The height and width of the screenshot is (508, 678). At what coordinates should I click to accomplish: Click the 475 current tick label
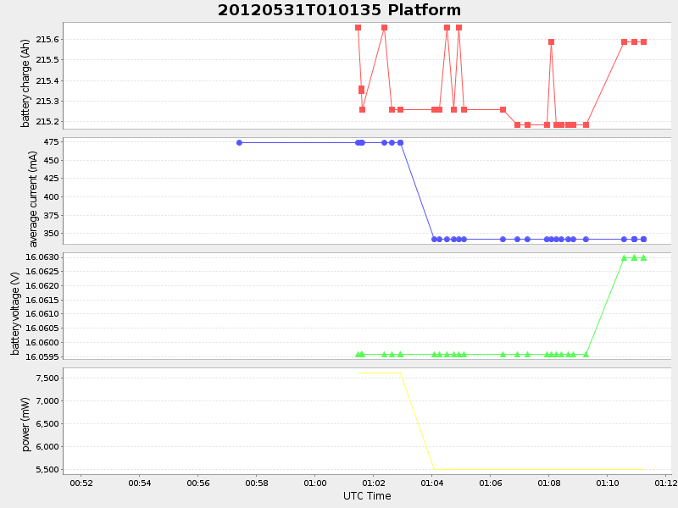[x=53, y=142]
